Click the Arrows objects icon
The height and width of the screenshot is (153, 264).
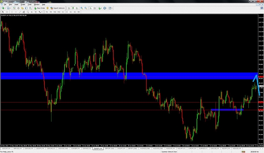40,12
